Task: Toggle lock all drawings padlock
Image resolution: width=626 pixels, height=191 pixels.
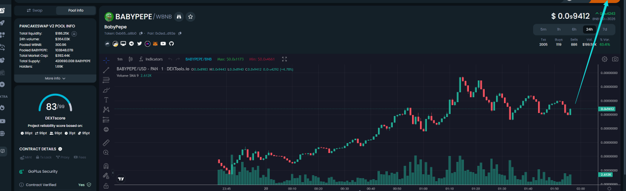Action: point(106,185)
